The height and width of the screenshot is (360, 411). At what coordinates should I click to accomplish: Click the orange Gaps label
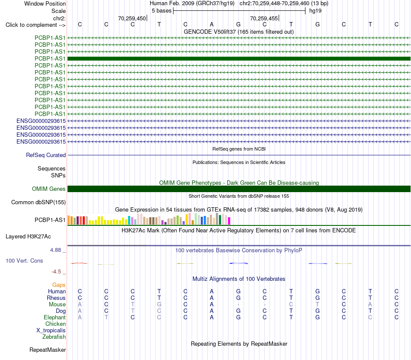[x=59, y=285]
